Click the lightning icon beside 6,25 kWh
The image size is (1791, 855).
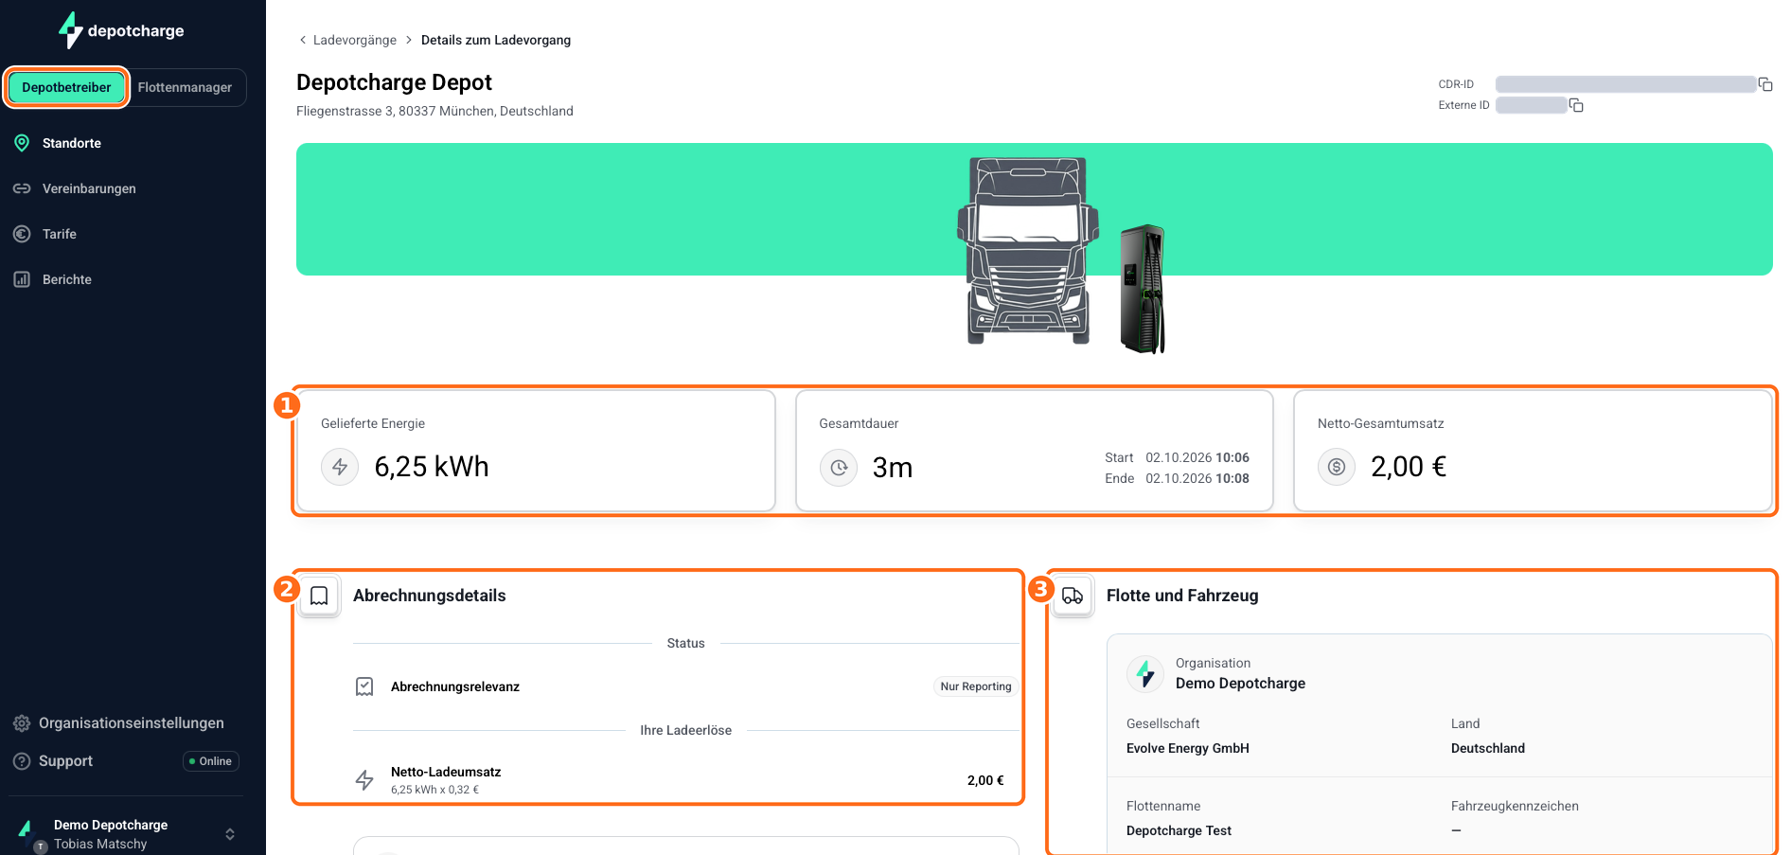pos(340,467)
